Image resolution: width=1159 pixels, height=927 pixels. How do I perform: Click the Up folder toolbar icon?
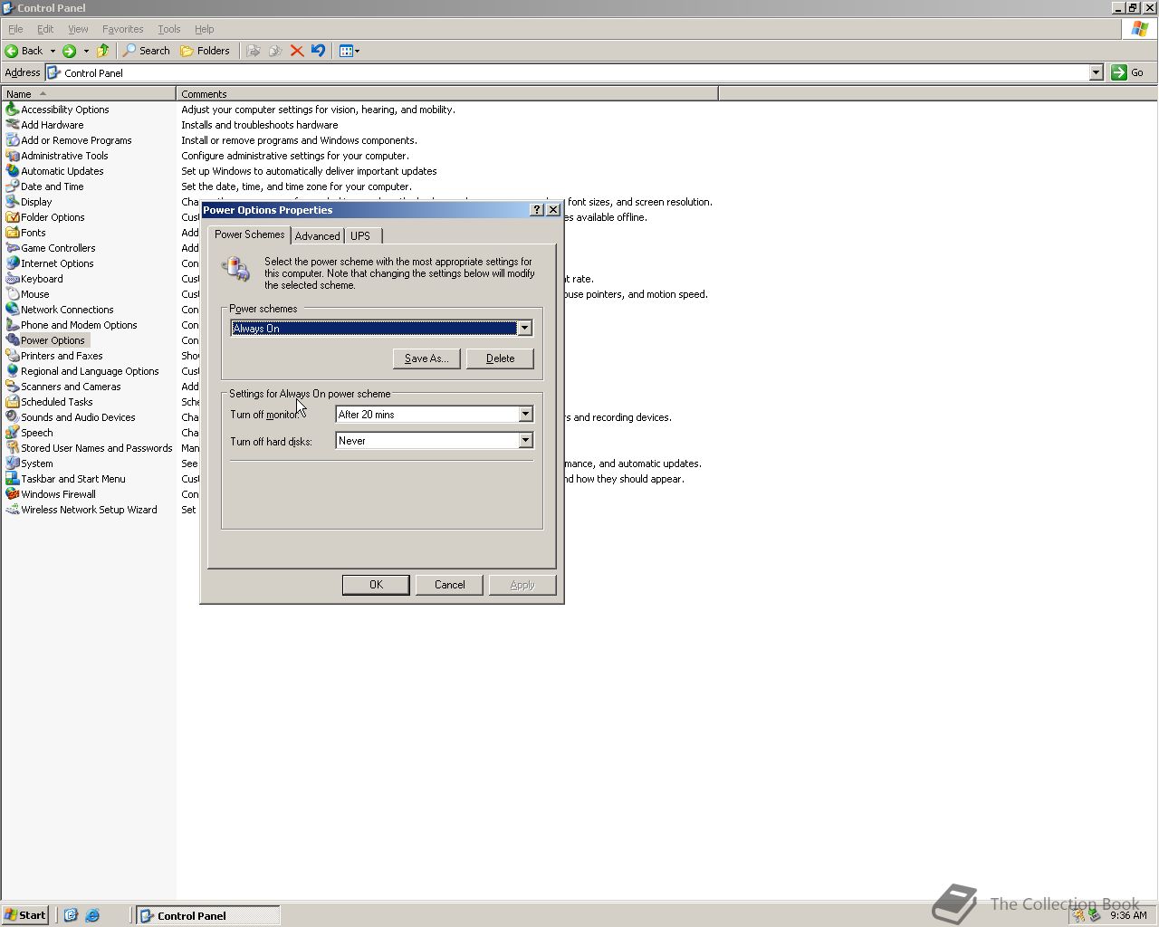pos(102,51)
